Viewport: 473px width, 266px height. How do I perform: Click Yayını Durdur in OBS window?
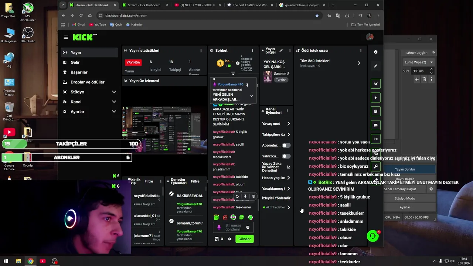pyautogui.click(x=405, y=169)
